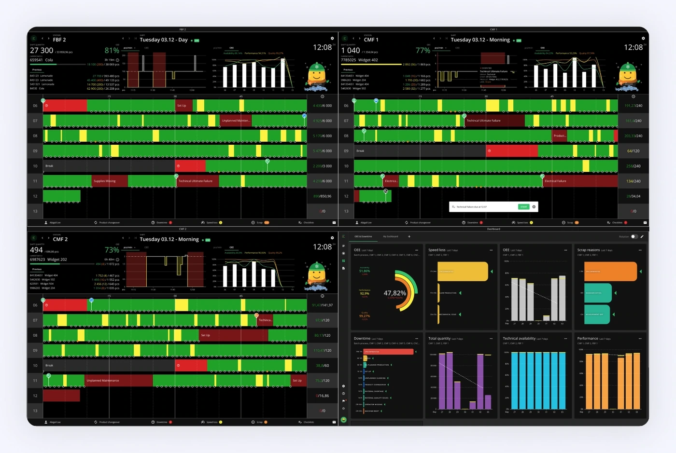Open green status icon at dashboard sidebar bottom
The width and height of the screenshot is (676, 453).
[343, 420]
